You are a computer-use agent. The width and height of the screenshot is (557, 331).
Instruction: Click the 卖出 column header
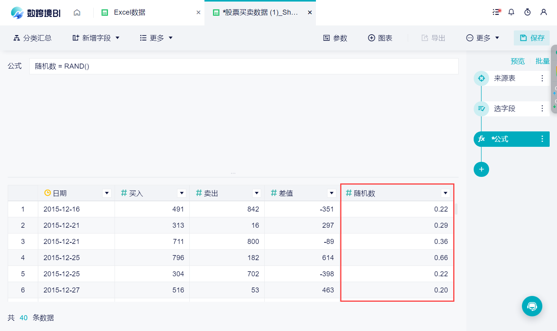[227, 193]
